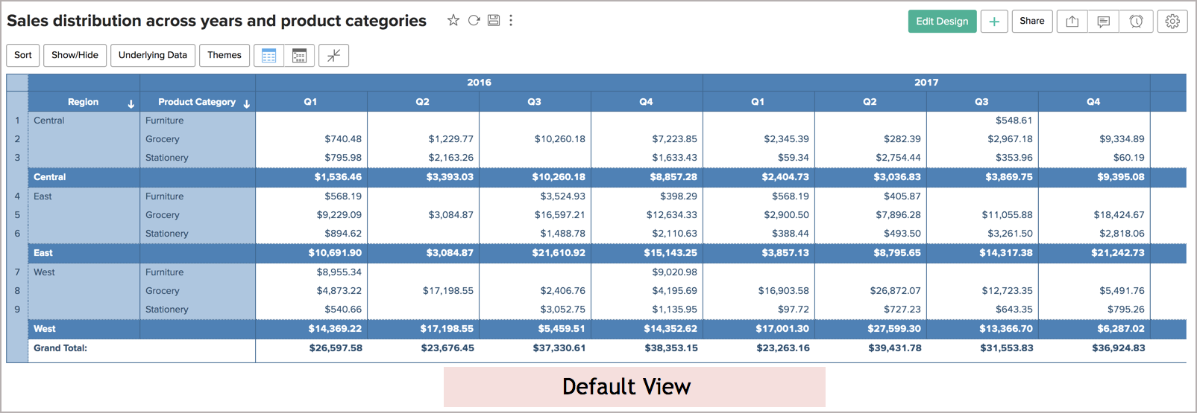Image resolution: width=1197 pixels, height=413 pixels.
Task: Open the comments speech bubble icon
Action: coord(1104,22)
